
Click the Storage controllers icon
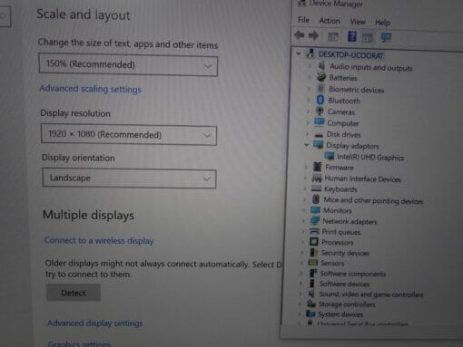pos(311,304)
